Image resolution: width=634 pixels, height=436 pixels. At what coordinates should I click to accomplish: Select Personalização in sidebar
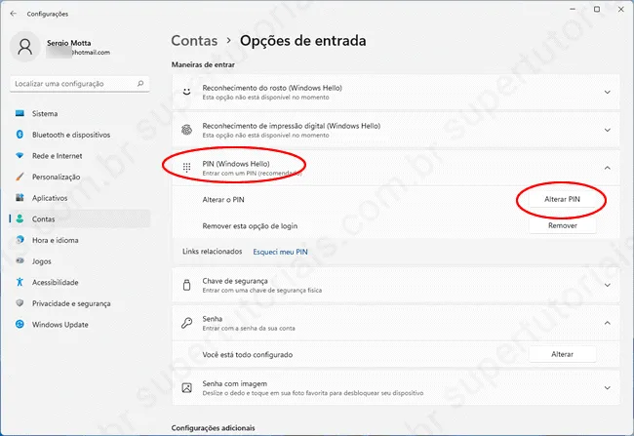[x=79, y=177]
